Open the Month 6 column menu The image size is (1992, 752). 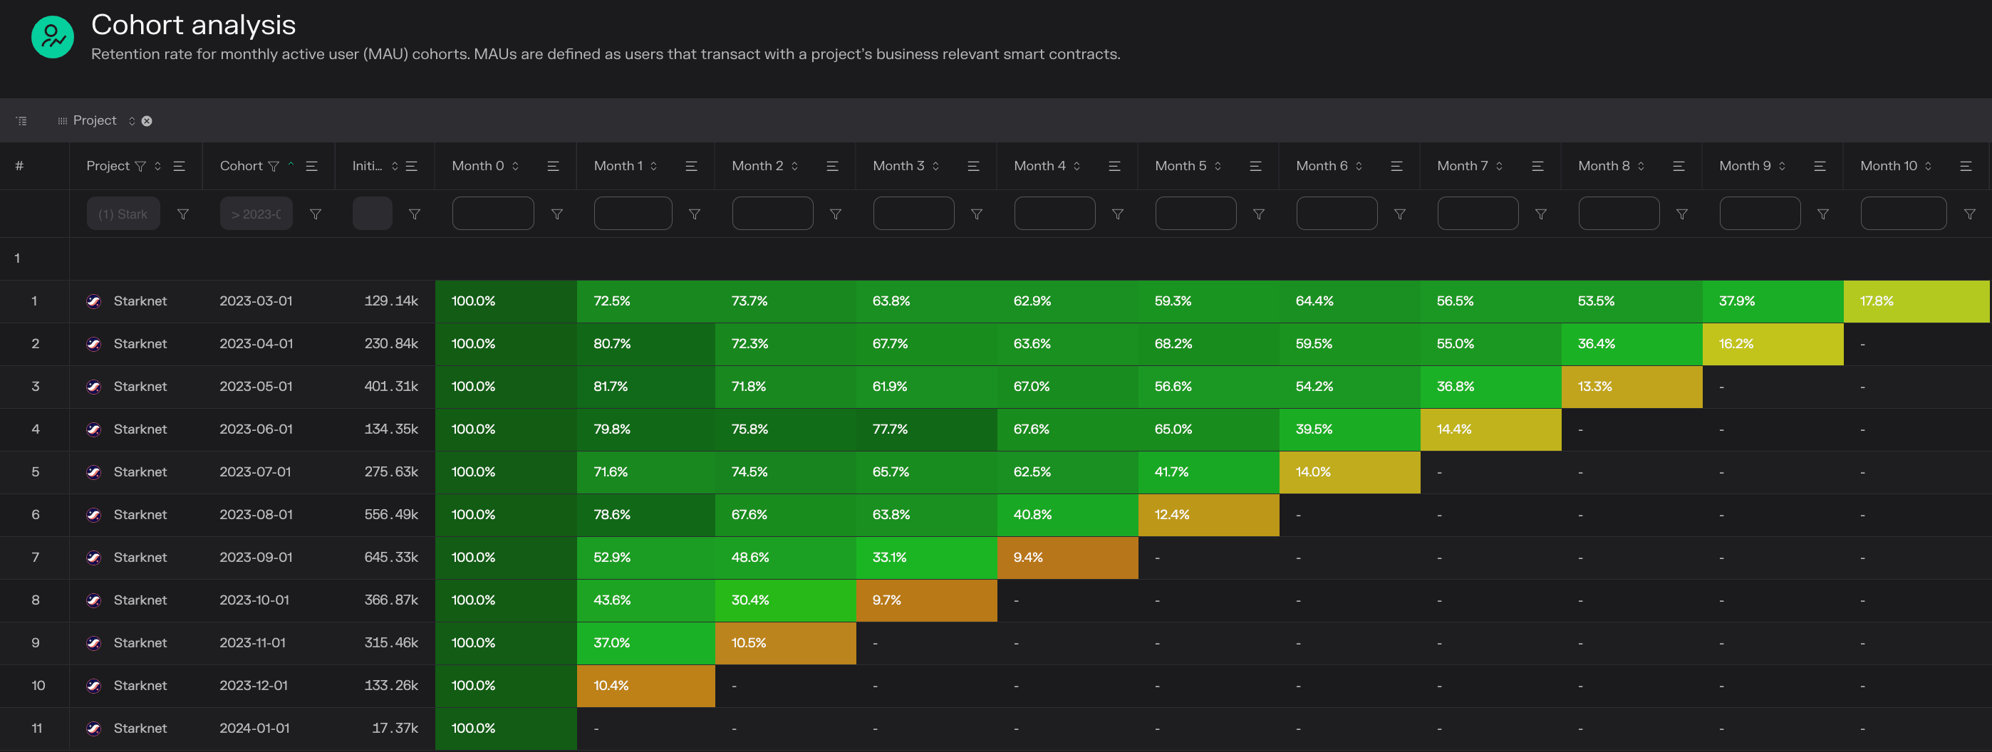[x=1397, y=166]
